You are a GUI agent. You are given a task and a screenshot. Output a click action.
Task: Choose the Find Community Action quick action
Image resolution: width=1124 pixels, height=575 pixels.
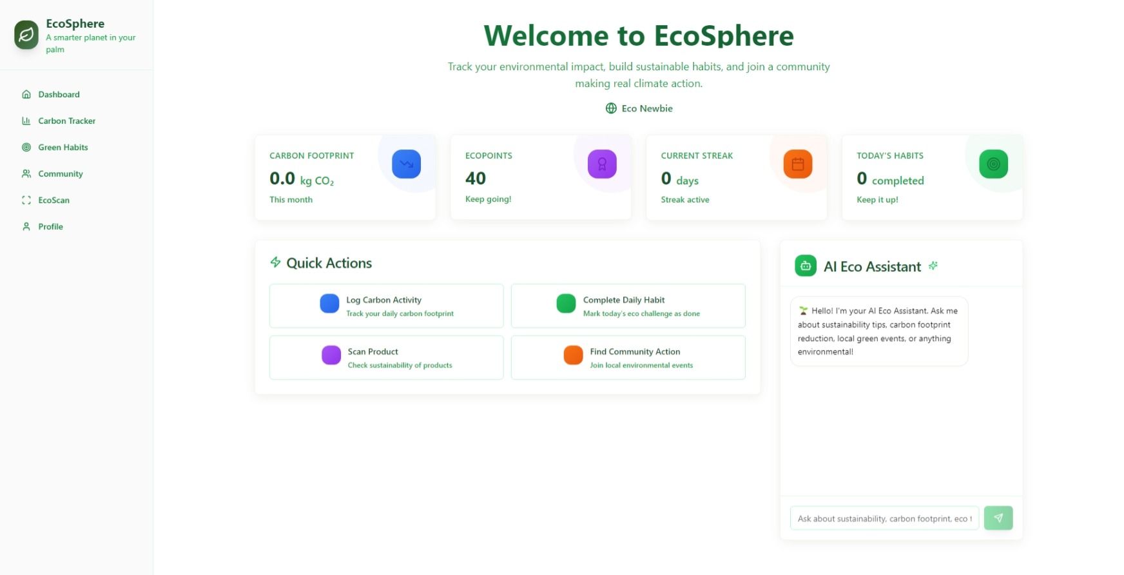pos(628,357)
